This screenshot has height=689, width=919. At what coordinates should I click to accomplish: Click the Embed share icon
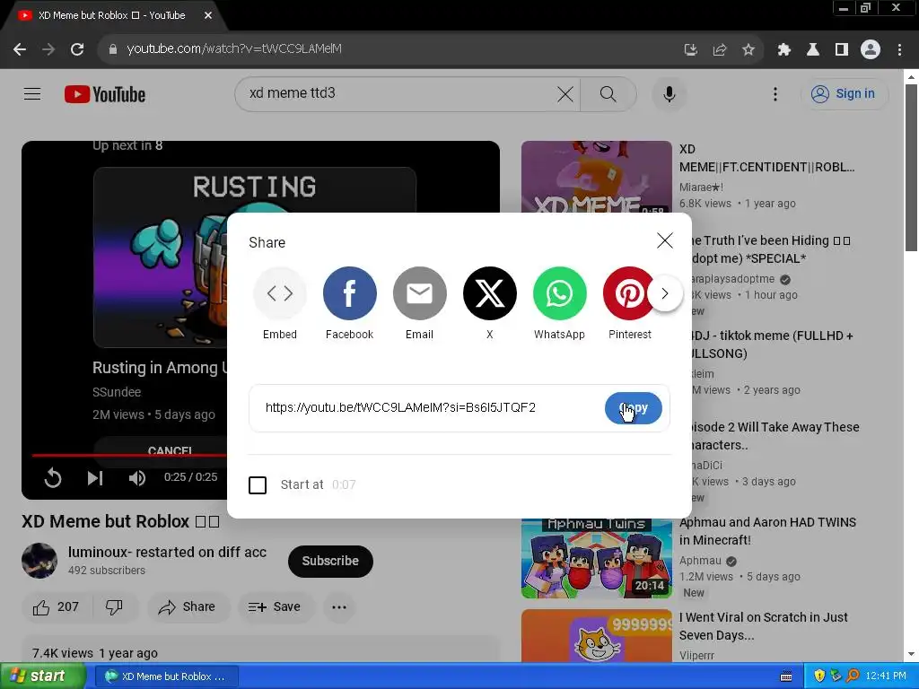coord(280,293)
